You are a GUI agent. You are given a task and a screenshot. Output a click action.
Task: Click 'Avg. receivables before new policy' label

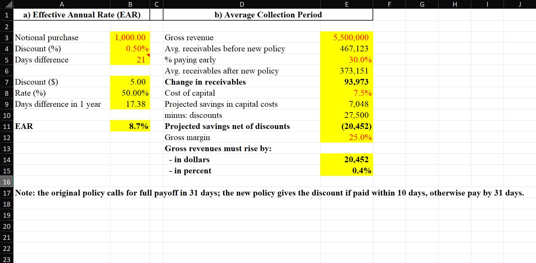coord(242,48)
